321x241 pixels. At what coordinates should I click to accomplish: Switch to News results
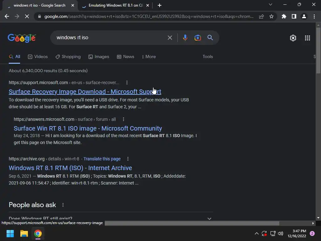pos(125,57)
